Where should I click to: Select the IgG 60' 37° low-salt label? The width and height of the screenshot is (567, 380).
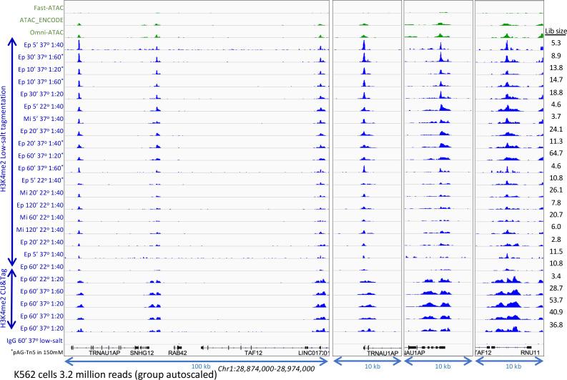click(35, 341)
